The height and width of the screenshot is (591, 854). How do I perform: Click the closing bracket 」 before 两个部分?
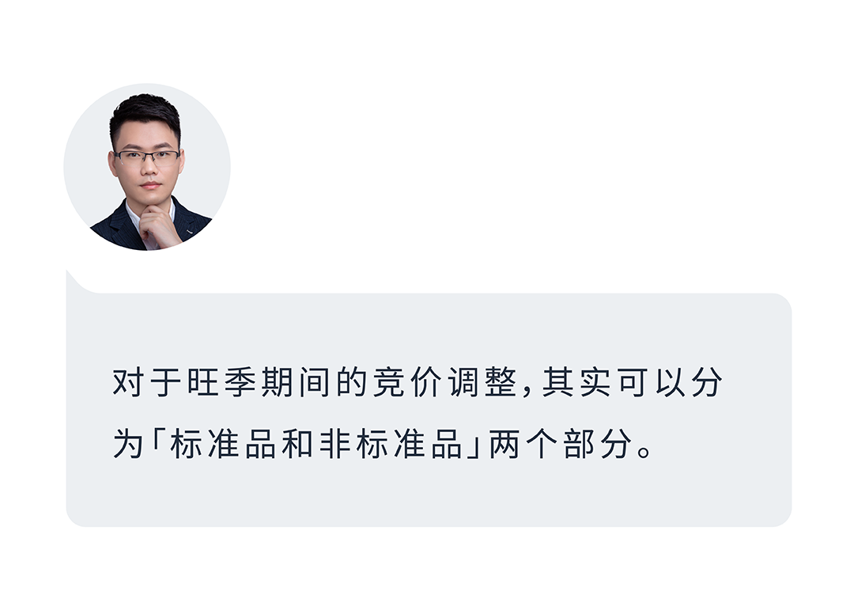[x=473, y=449]
